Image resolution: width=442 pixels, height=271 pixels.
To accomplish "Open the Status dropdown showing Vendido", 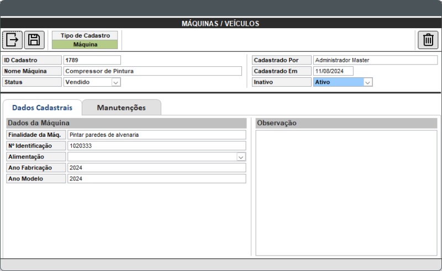I will pyautogui.click(x=115, y=82).
